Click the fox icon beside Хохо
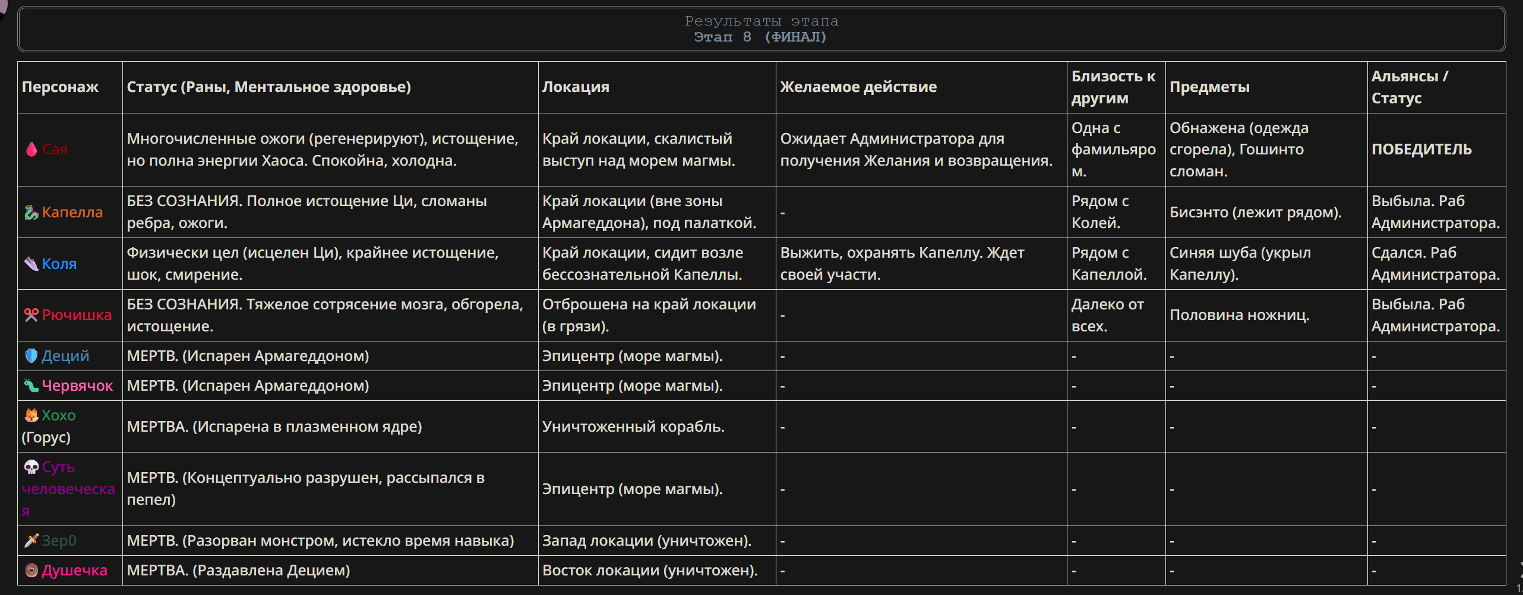The width and height of the screenshot is (1523, 595). point(31,415)
